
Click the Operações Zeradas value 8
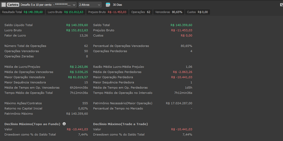click(87, 57)
